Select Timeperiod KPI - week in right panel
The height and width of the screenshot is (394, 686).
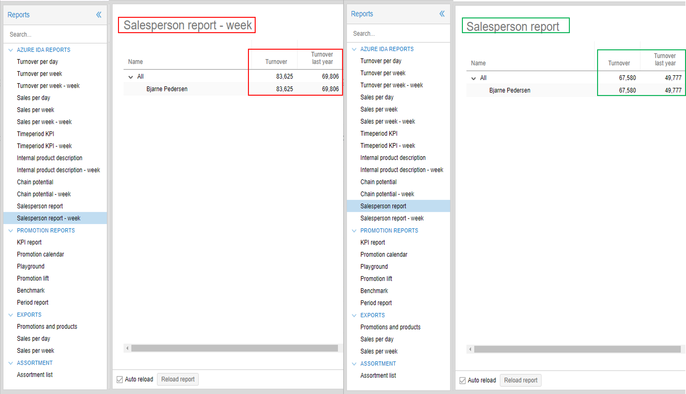coord(387,146)
